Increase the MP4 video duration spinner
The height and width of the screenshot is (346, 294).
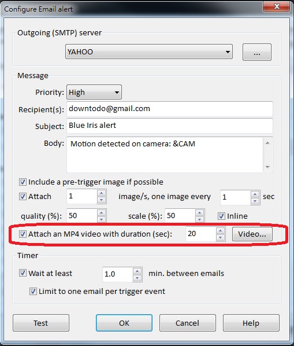tap(221, 231)
